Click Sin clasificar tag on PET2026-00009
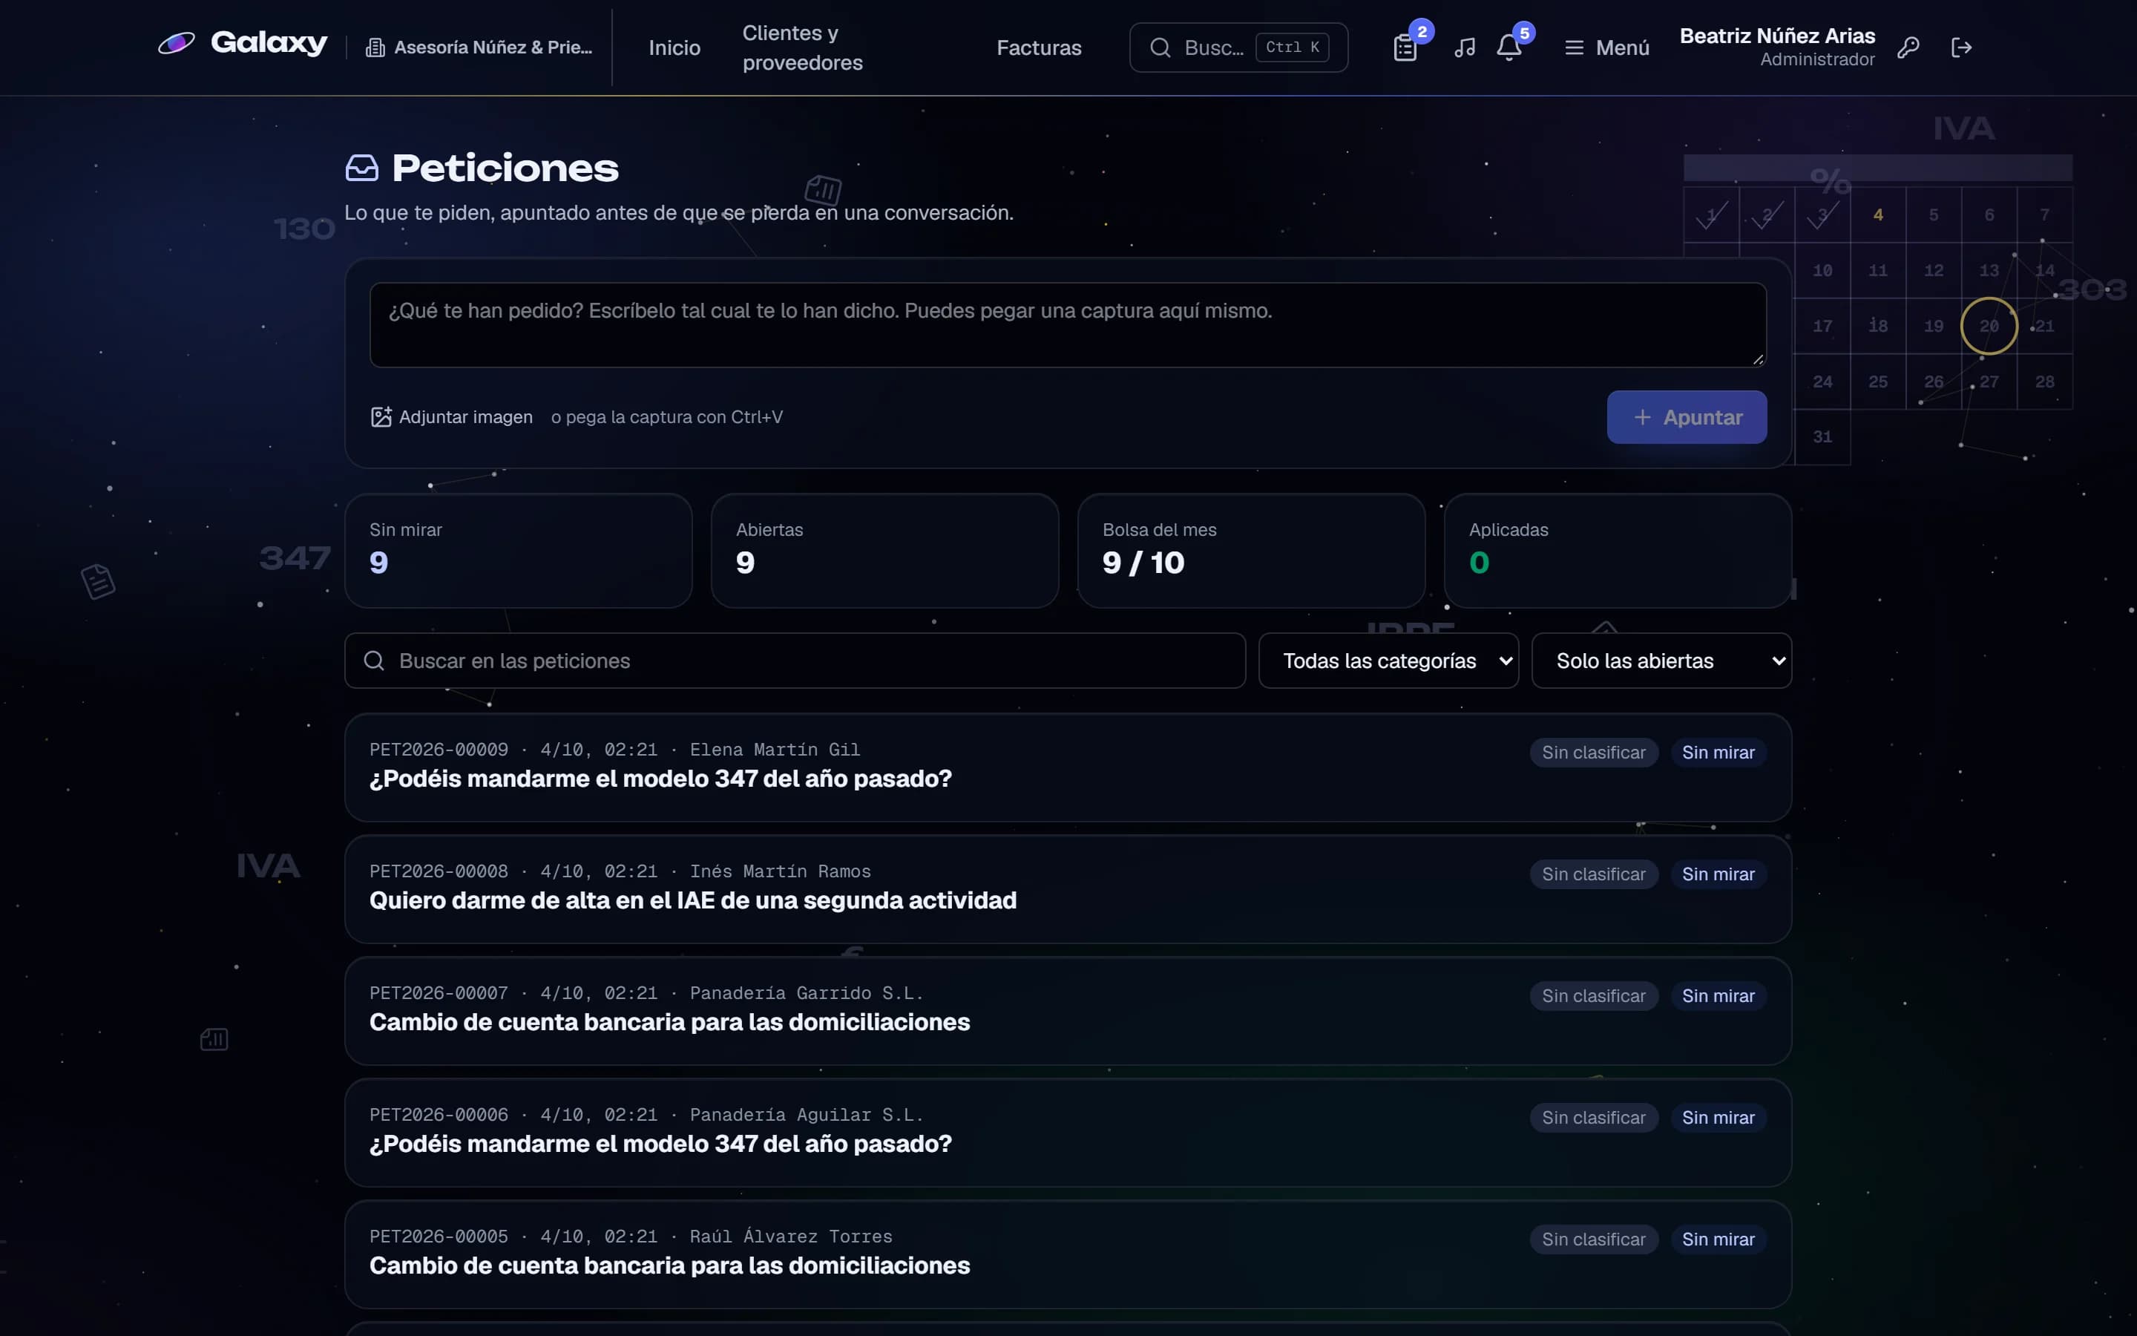2137x1336 pixels. [x=1593, y=753]
